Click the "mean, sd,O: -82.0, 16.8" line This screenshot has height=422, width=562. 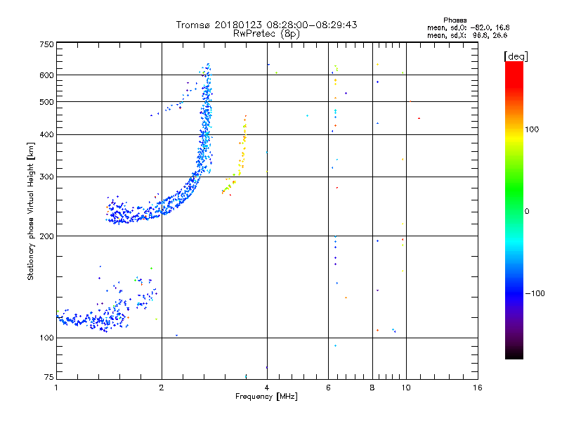click(468, 27)
